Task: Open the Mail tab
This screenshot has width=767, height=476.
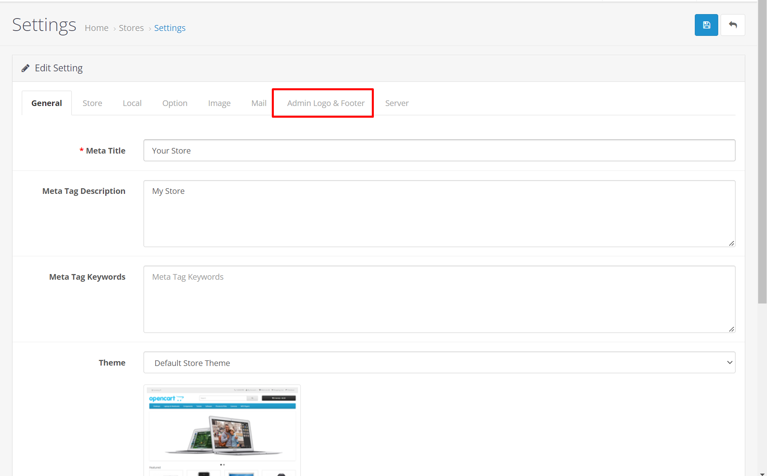Action: pyautogui.click(x=258, y=103)
